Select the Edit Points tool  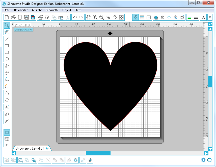coord(7,32)
